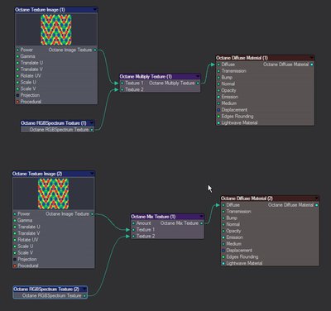Viewport: 331px width, 311px height.
Task: Click Displacement port on Octane Diffuse Material (2)
Action: (x=223, y=251)
